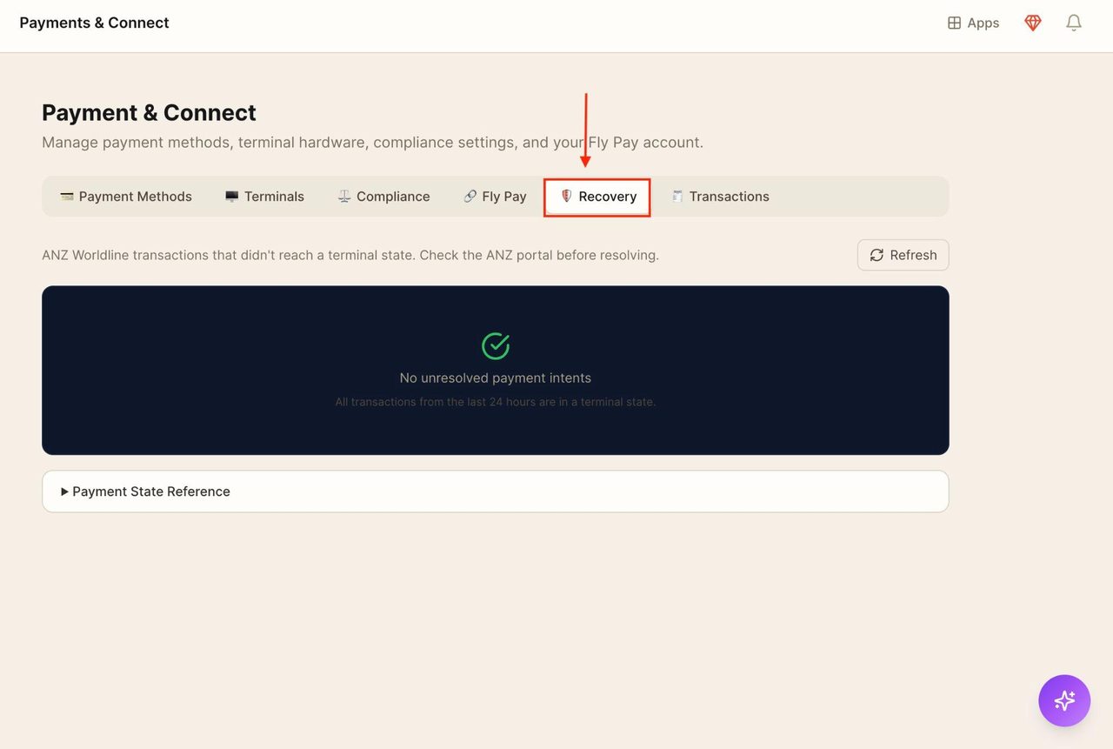Select the Recovery tab
The image size is (1113, 749).
tap(597, 197)
